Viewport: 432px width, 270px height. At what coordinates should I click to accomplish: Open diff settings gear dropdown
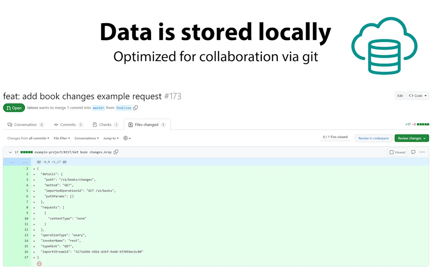(127, 138)
